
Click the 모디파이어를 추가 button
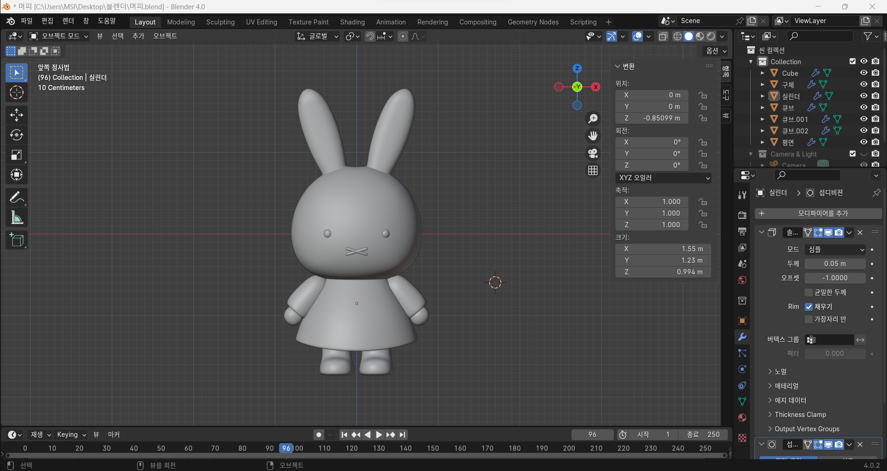[818, 213]
